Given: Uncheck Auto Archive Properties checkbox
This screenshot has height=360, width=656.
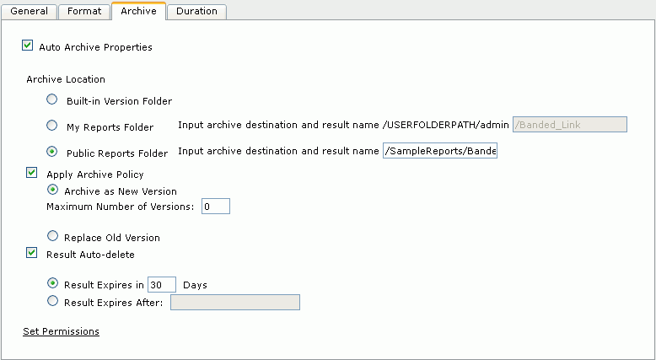Looking at the screenshot, I should point(27,46).
